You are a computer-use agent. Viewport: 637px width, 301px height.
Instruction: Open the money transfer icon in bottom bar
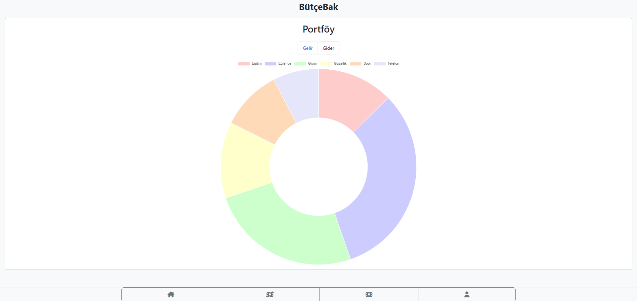tap(270, 294)
